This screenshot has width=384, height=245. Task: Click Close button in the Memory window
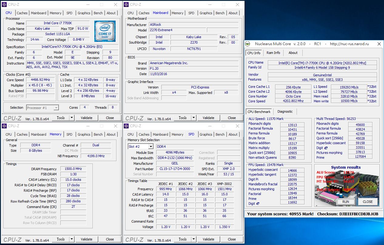tap(110, 239)
